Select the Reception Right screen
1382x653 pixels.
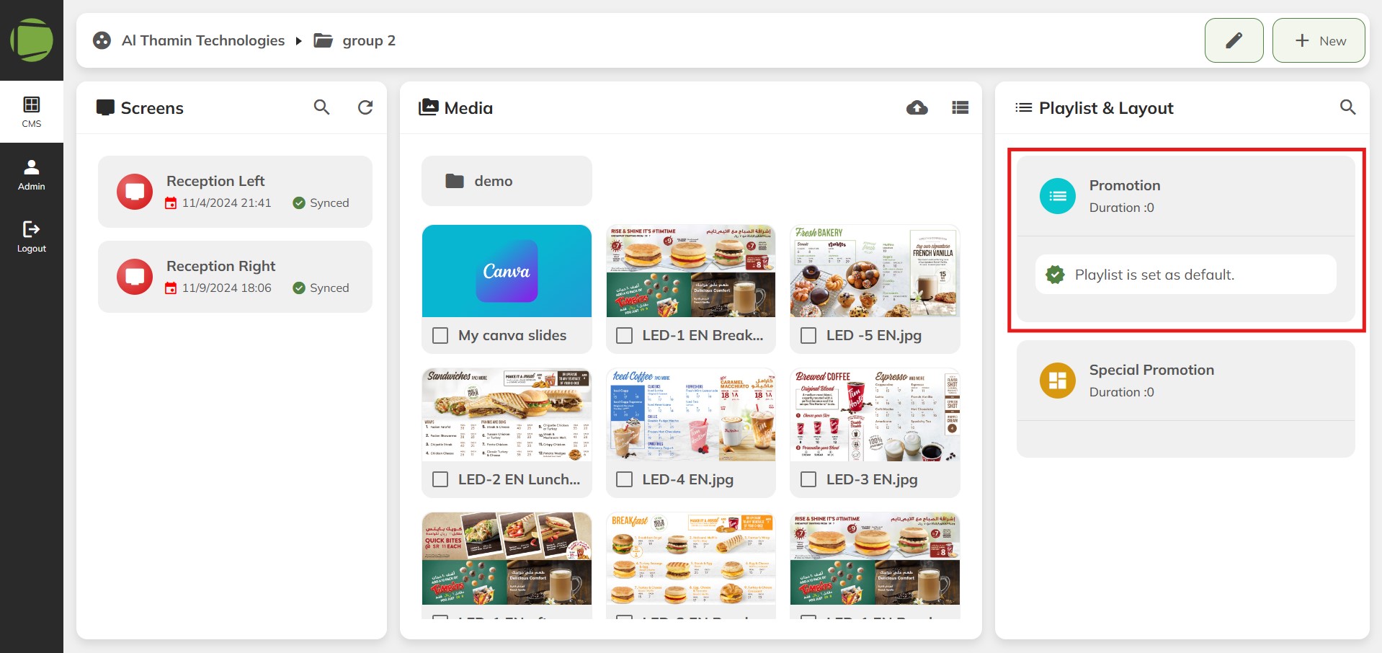(235, 277)
